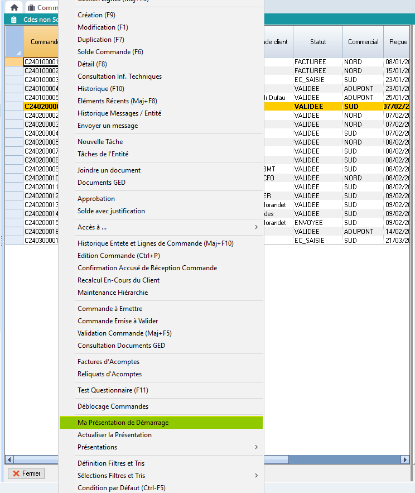Open Edition Commande (Ctrl+P)

119,256
